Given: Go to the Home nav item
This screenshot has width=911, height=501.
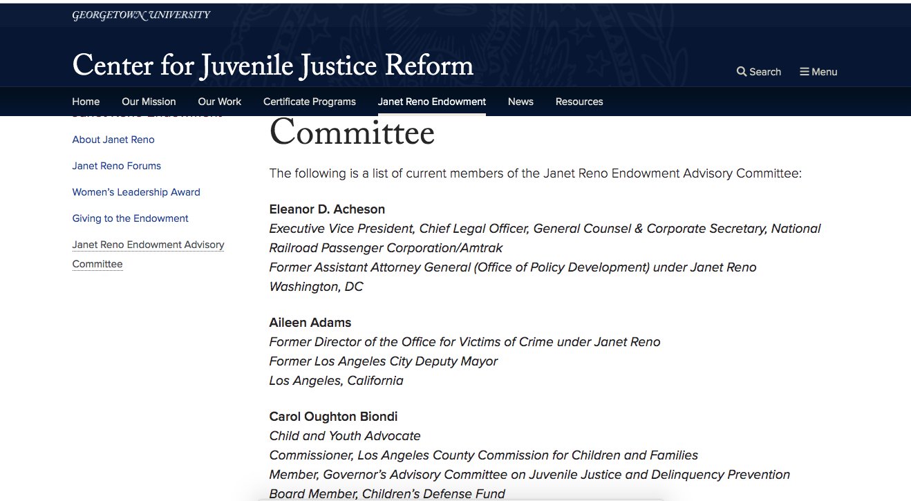Looking at the screenshot, I should pos(86,102).
